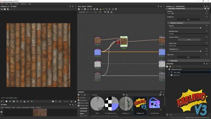The height and width of the screenshot is (119, 211).
Task: Toggle green channel icon in 2D View bottom bar
Action: click(x=10, y=101)
